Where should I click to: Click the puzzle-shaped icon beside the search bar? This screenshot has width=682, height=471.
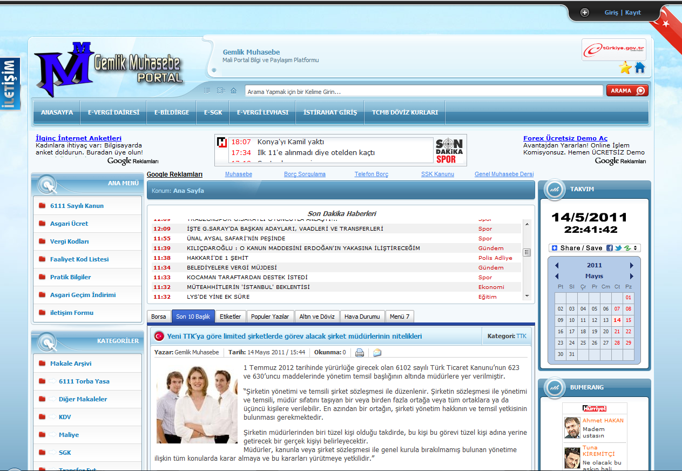click(x=220, y=91)
